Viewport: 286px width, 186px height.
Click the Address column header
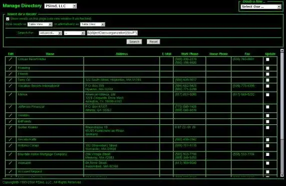122,54
